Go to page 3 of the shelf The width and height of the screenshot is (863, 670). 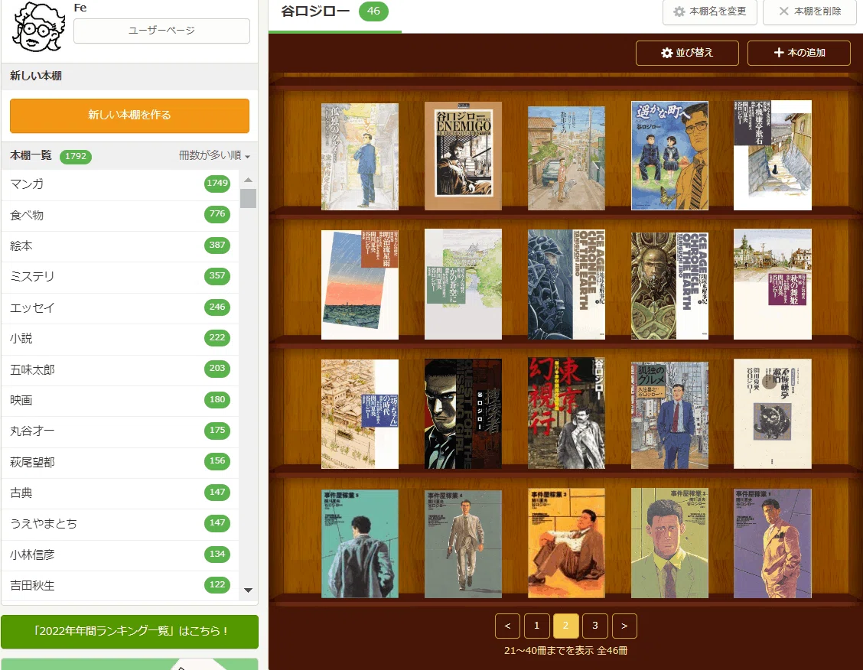[595, 626]
